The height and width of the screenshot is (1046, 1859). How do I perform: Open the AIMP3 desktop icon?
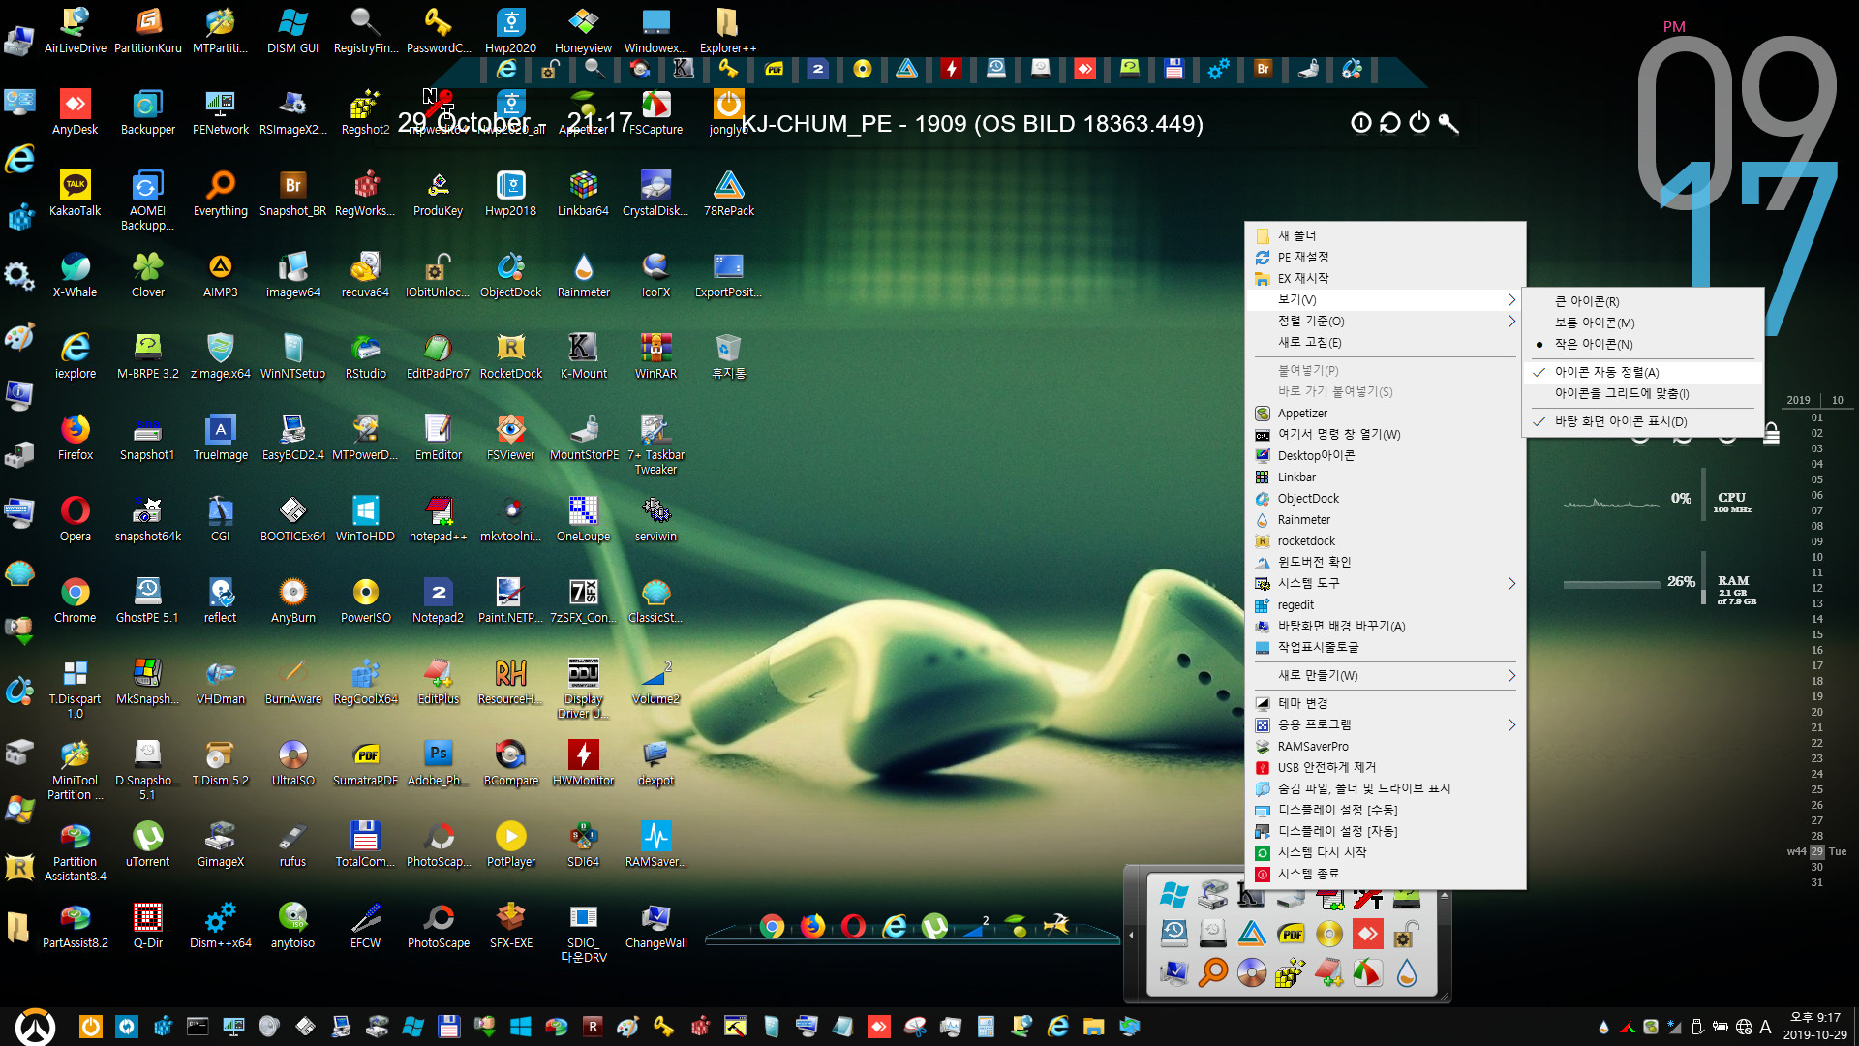point(220,274)
